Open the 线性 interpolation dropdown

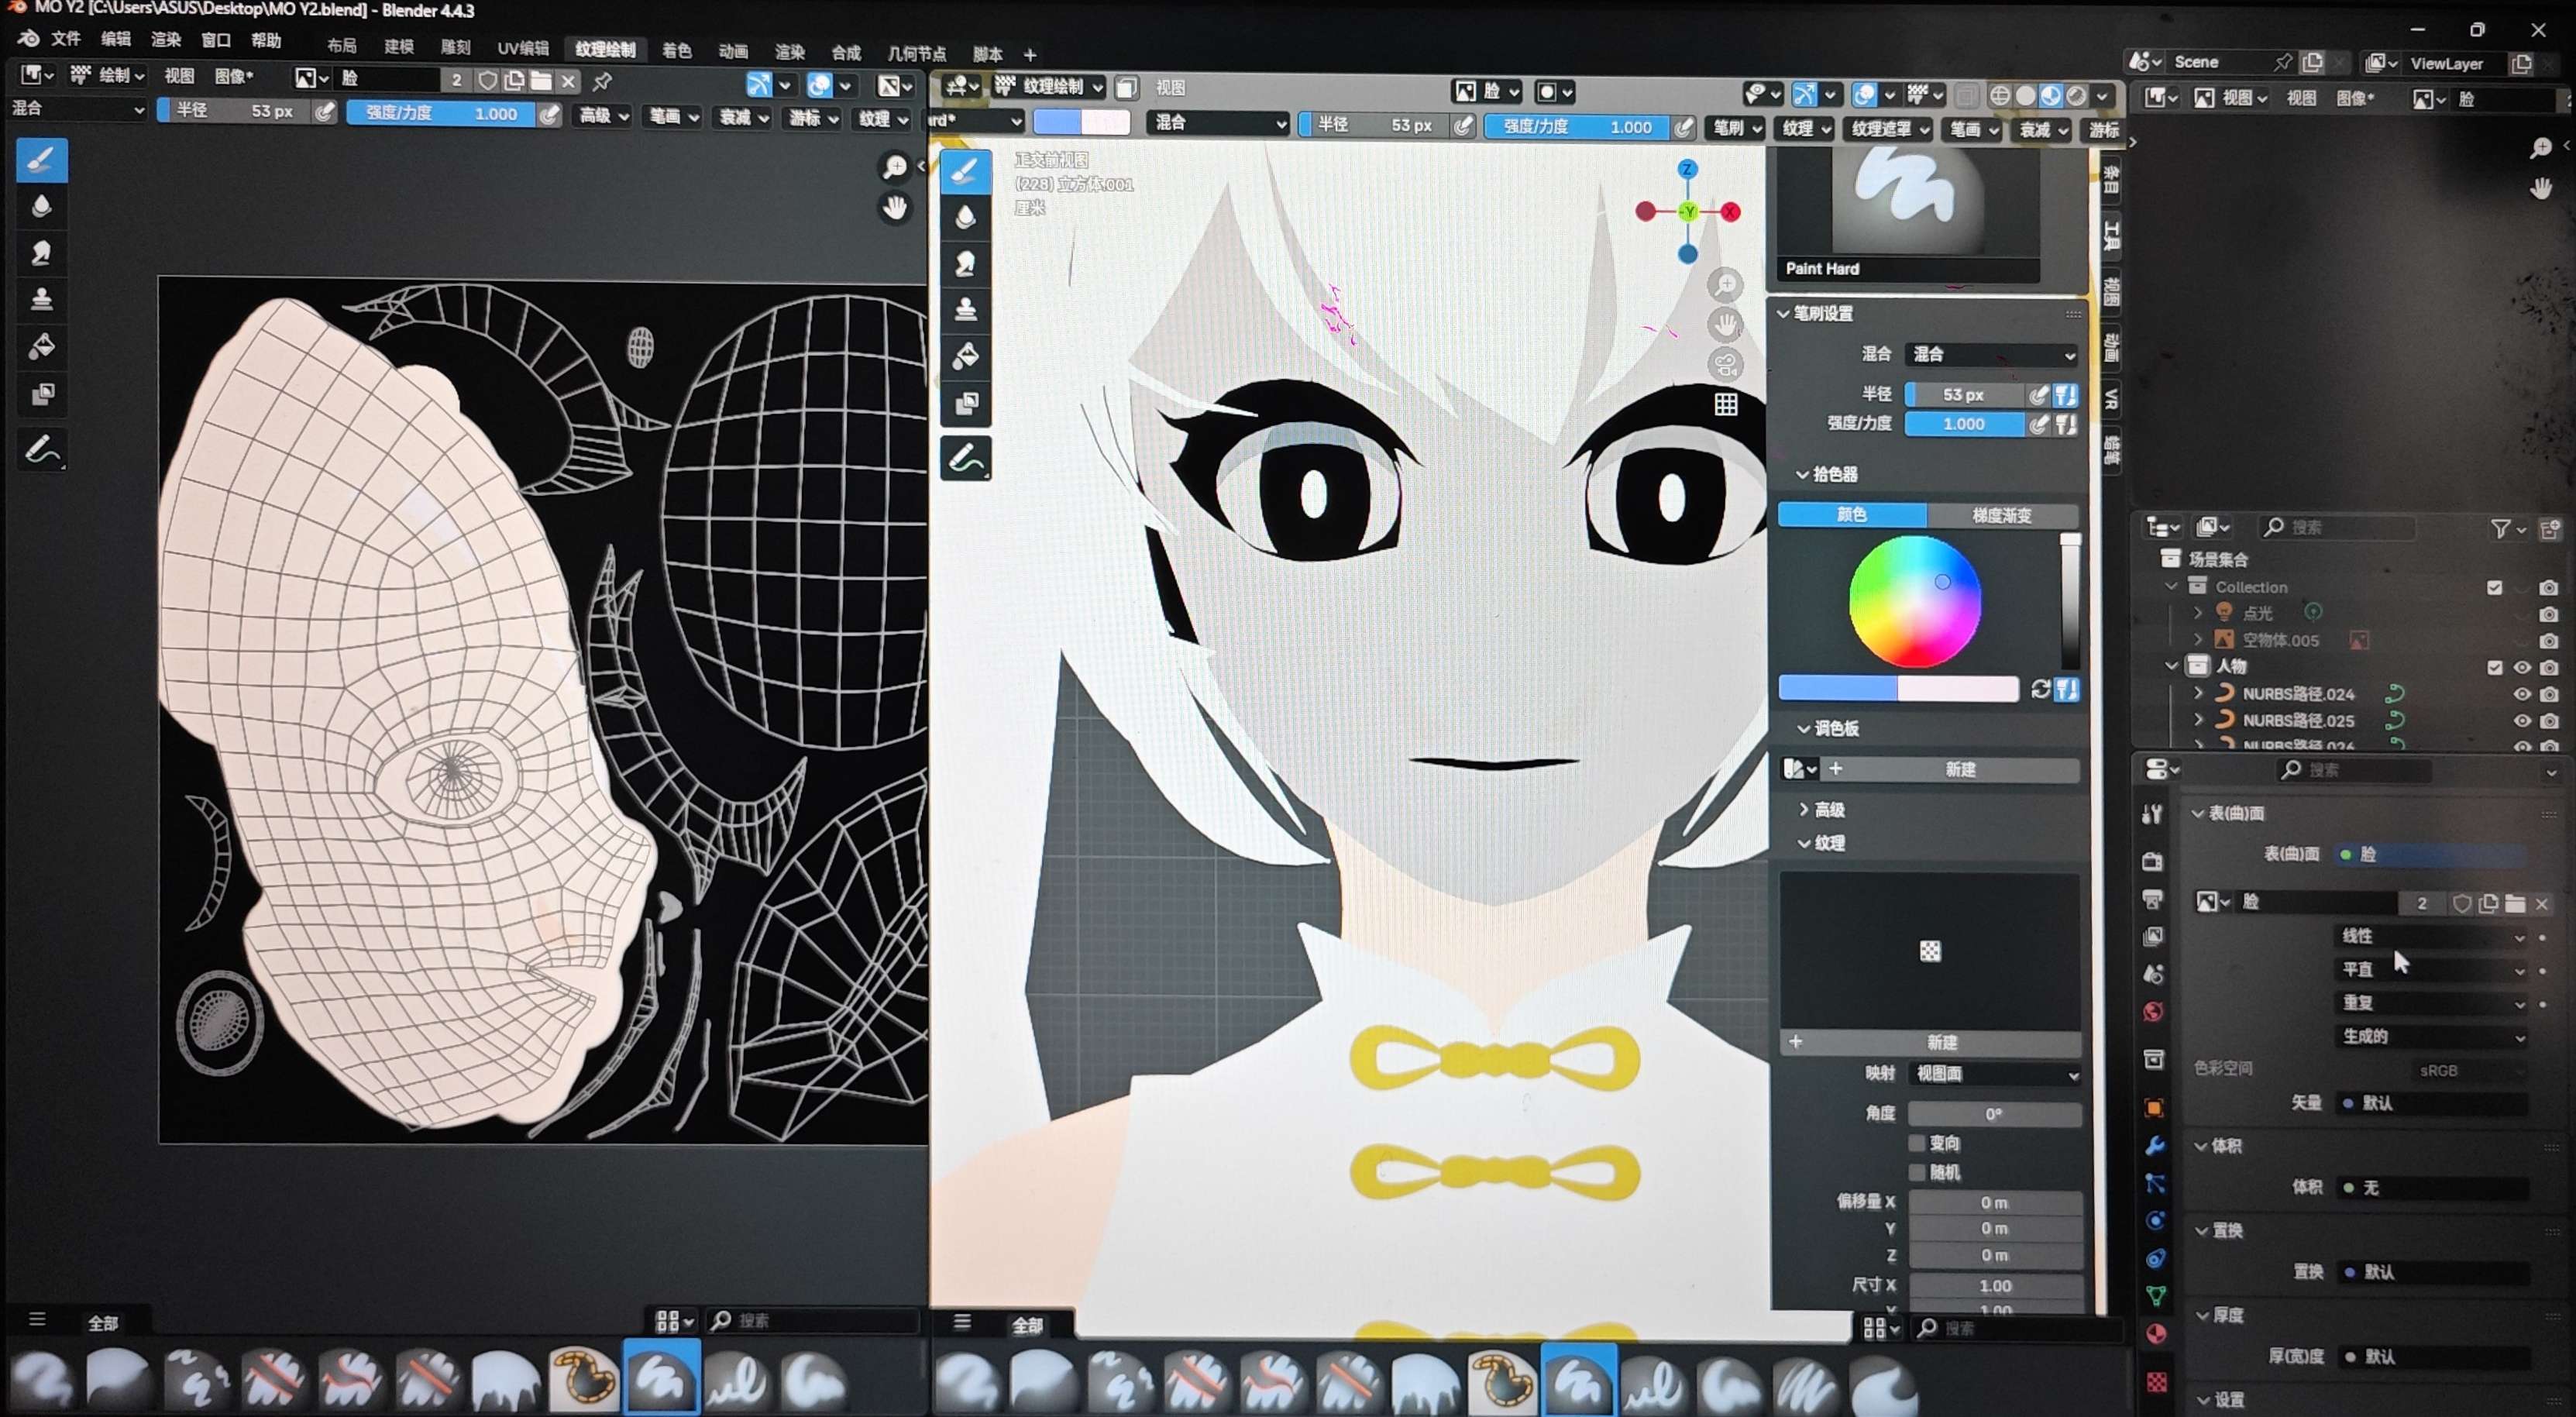click(x=2432, y=936)
